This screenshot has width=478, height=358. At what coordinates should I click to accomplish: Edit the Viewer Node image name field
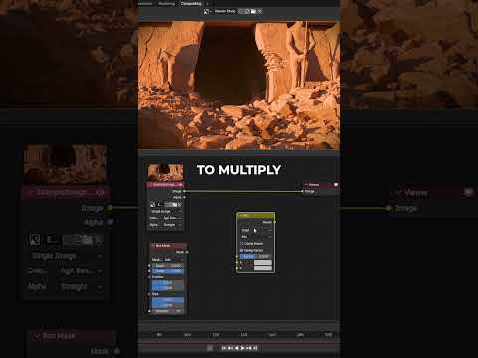[x=225, y=11]
